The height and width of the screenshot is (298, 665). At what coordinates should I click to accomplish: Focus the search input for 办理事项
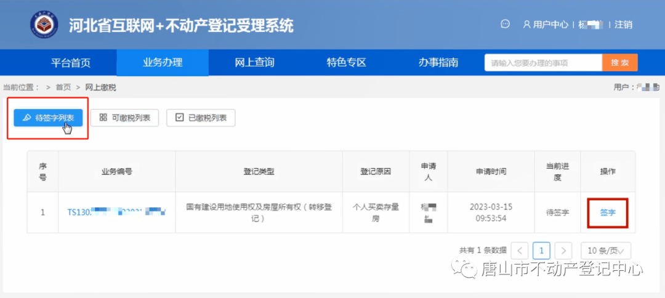click(x=542, y=63)
